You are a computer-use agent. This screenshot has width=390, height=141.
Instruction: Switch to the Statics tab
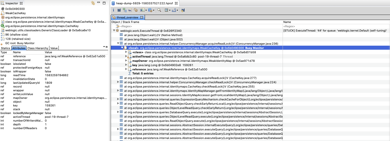click(6, 48)
